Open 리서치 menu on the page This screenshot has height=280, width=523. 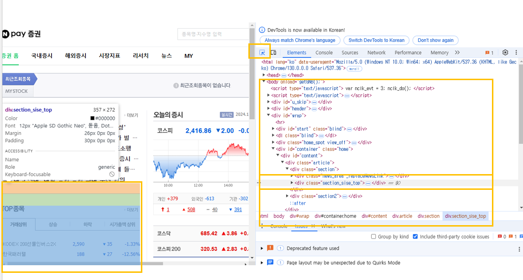tap(141, 56)
